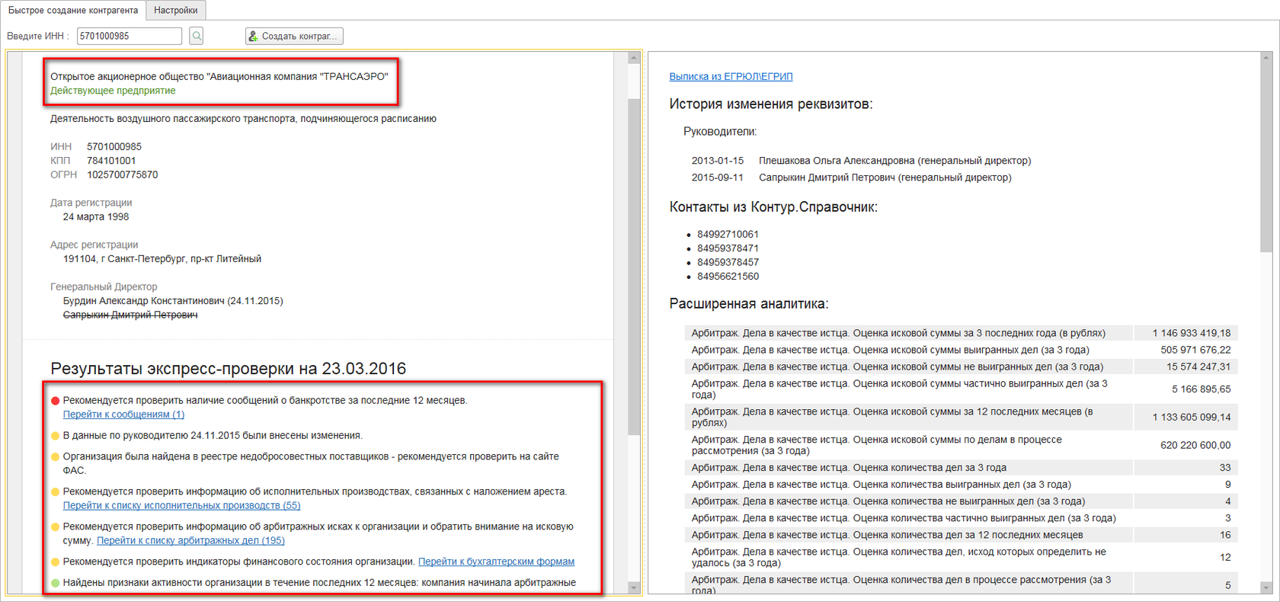Open the Перейти к сообщениям (1) link

[x=123, y=415]
